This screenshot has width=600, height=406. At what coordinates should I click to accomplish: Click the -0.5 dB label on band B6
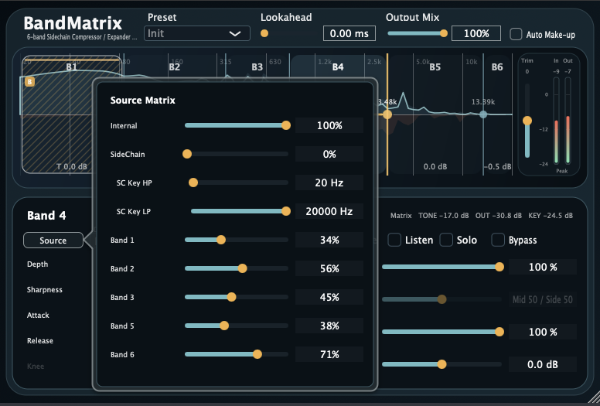497,166
